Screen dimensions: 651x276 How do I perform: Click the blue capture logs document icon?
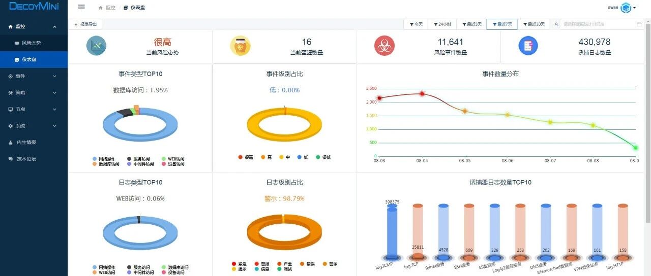coord(528,46)
